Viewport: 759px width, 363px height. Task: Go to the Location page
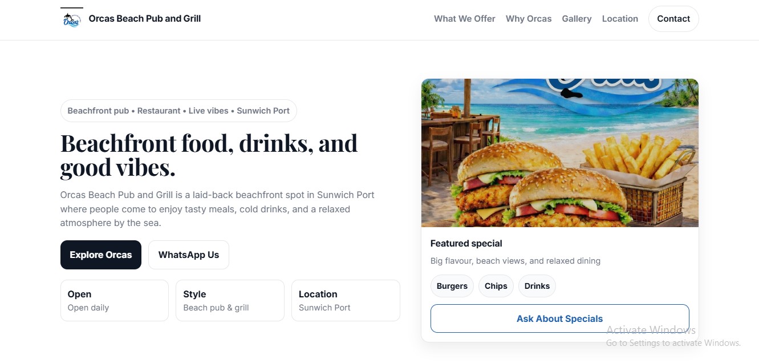[620, 18]
